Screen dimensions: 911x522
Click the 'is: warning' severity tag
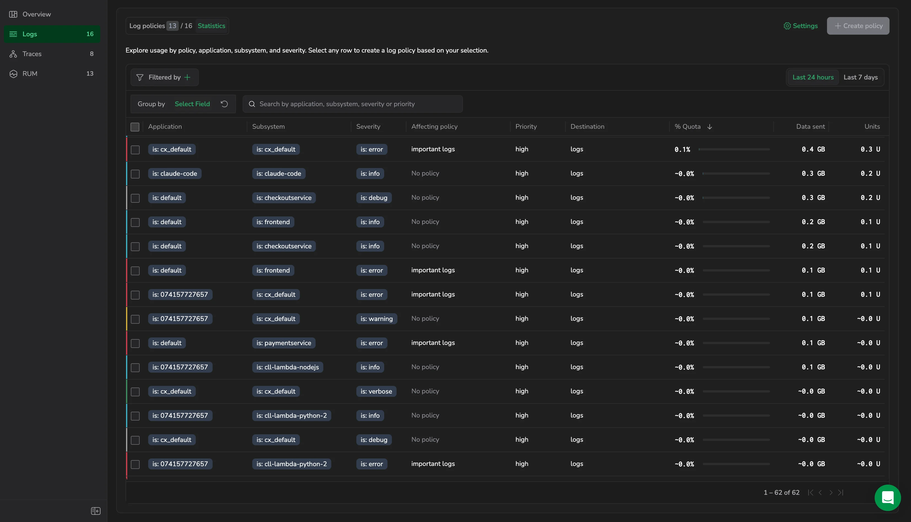click(x=376, y=319)
